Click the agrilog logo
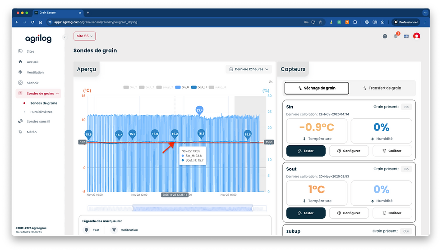 tap(38, 39)
